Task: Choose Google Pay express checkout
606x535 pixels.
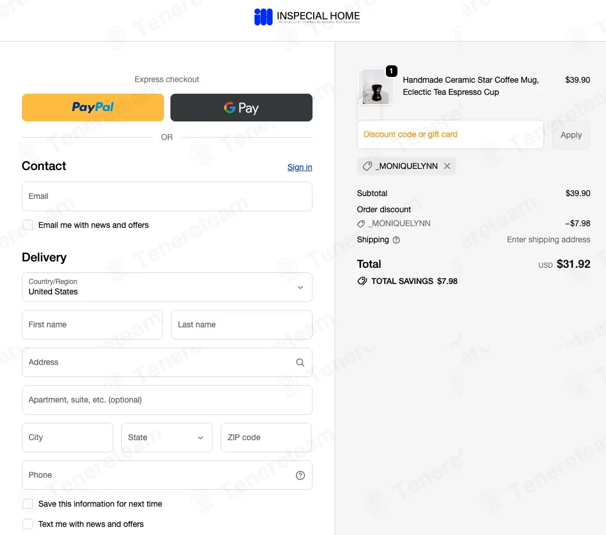Action: coord(241,108)
